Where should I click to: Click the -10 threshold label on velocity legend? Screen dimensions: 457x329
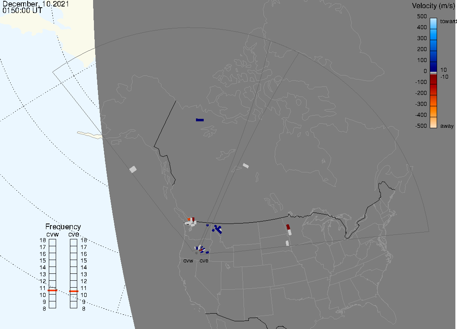tap(444, 77)
